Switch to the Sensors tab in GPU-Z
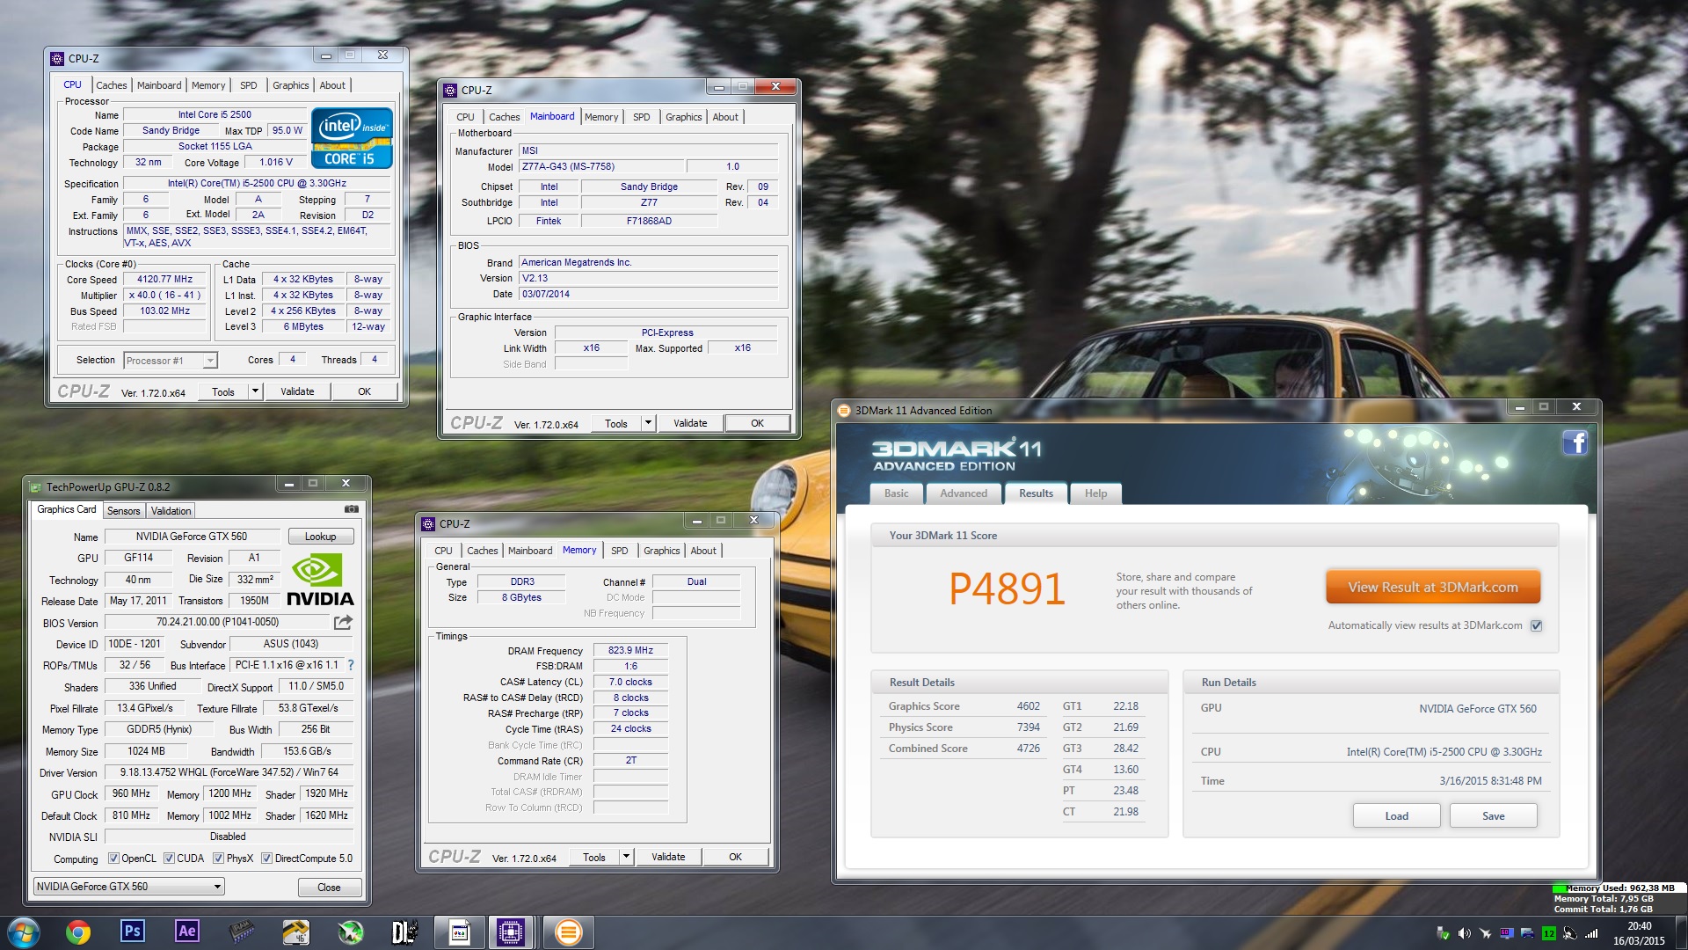 (x=124, y=511)
